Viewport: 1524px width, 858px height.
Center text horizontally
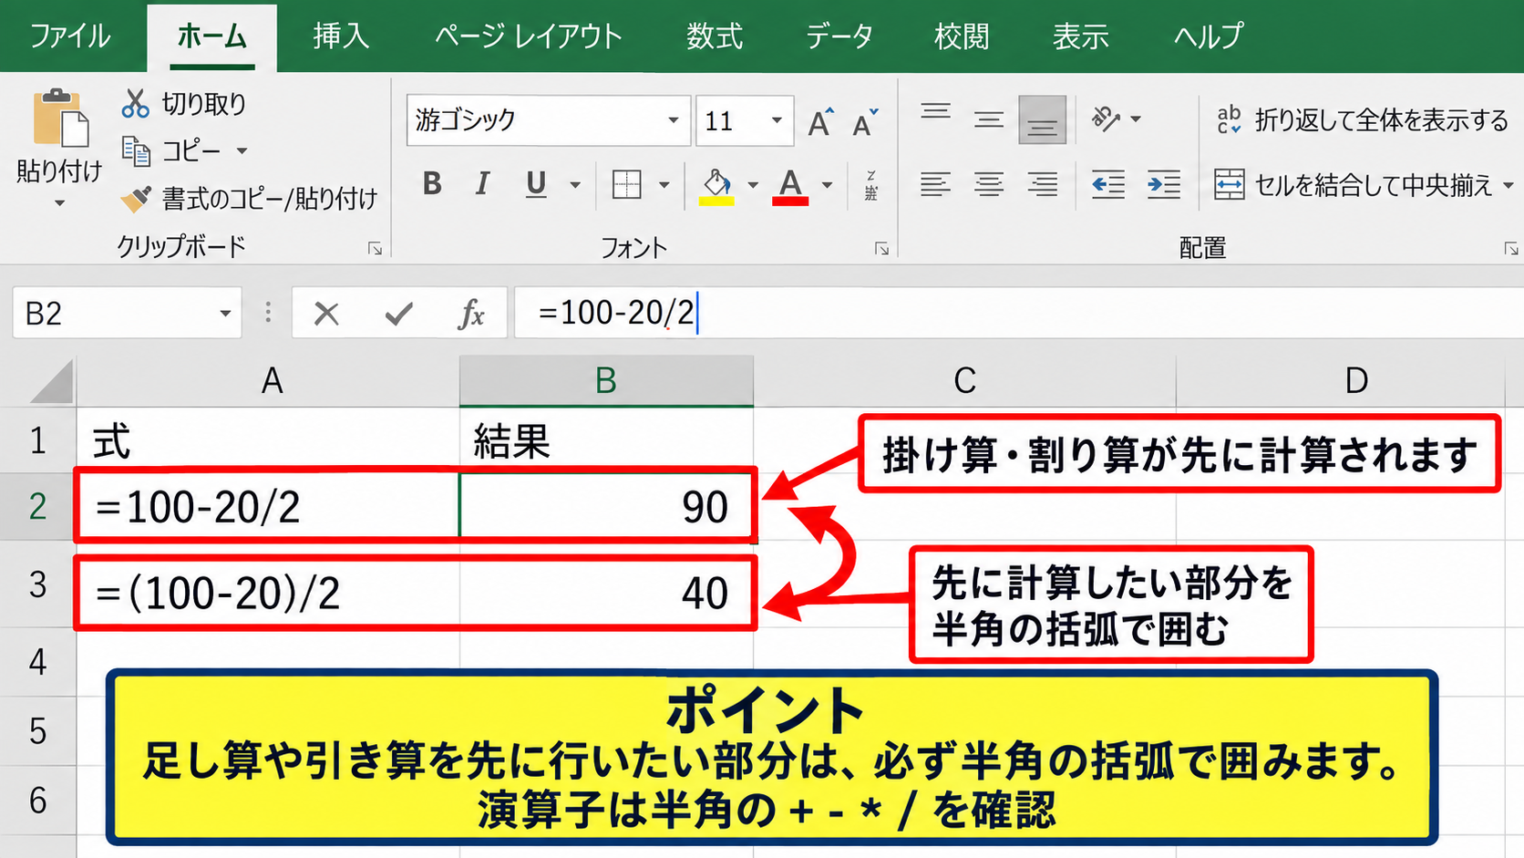click(988, 185)
